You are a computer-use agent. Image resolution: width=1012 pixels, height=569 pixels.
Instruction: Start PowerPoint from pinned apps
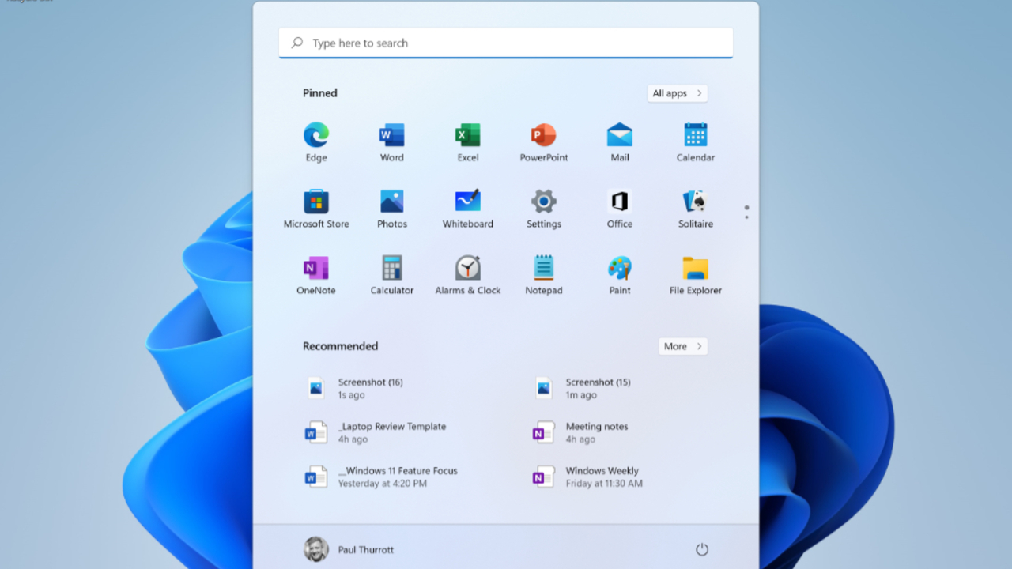544,142
